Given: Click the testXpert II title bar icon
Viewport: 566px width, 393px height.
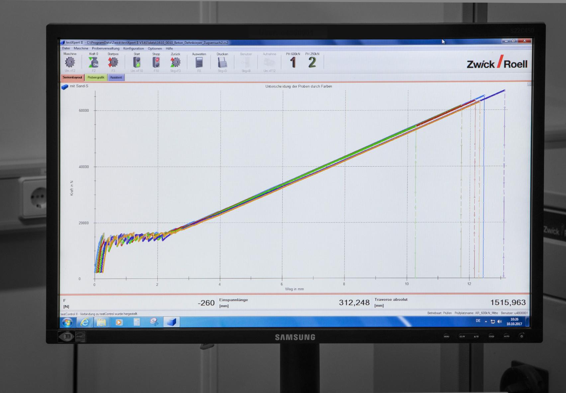Looking at the screenshot, I should tap(62, 42).
